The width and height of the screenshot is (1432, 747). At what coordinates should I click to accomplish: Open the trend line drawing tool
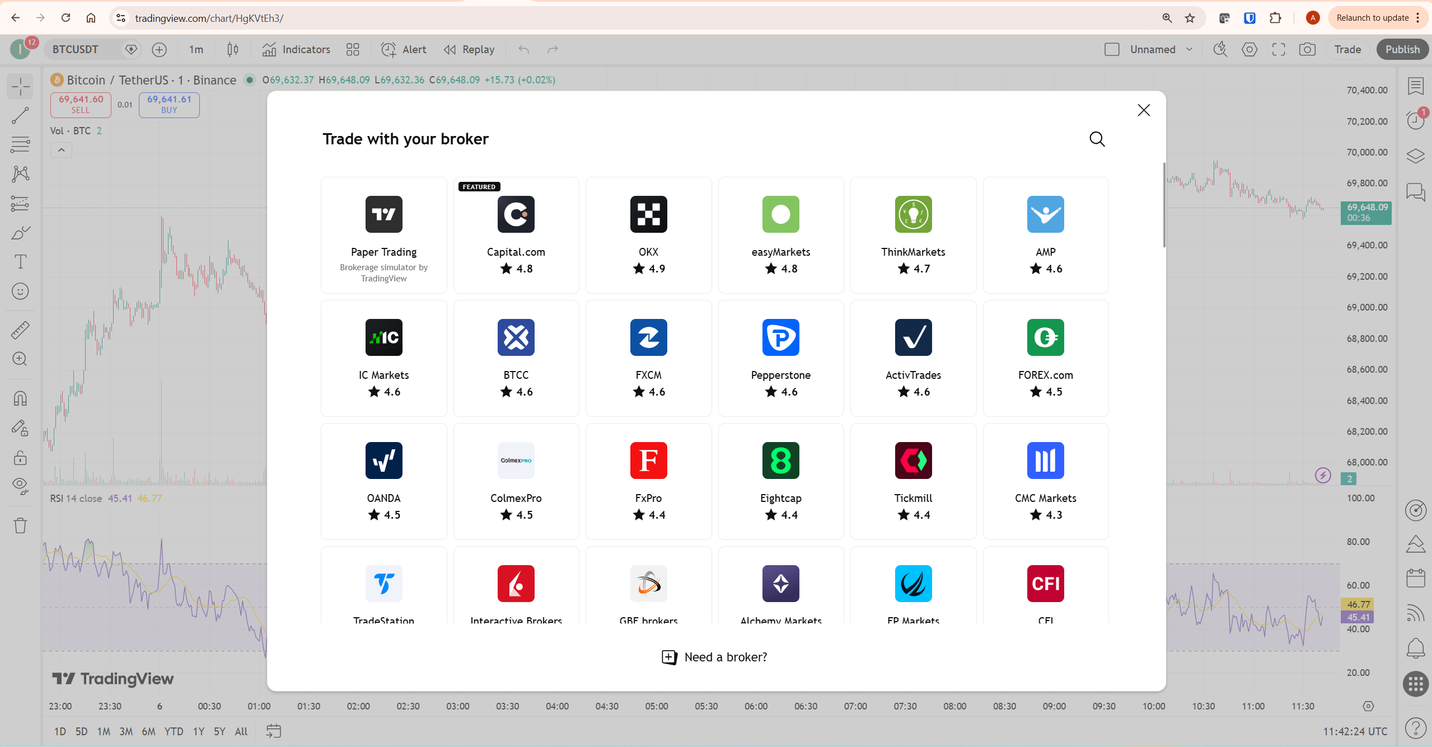tap(20, 116)
